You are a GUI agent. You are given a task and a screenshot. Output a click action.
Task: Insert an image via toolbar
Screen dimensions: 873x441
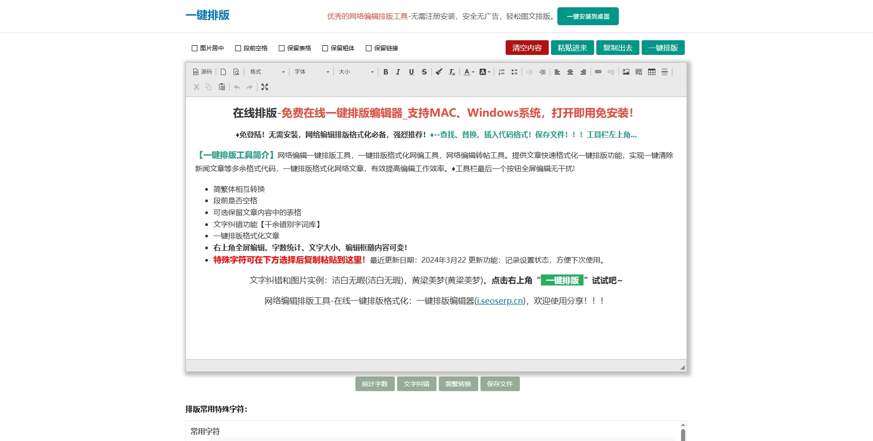tap(626, 72)
